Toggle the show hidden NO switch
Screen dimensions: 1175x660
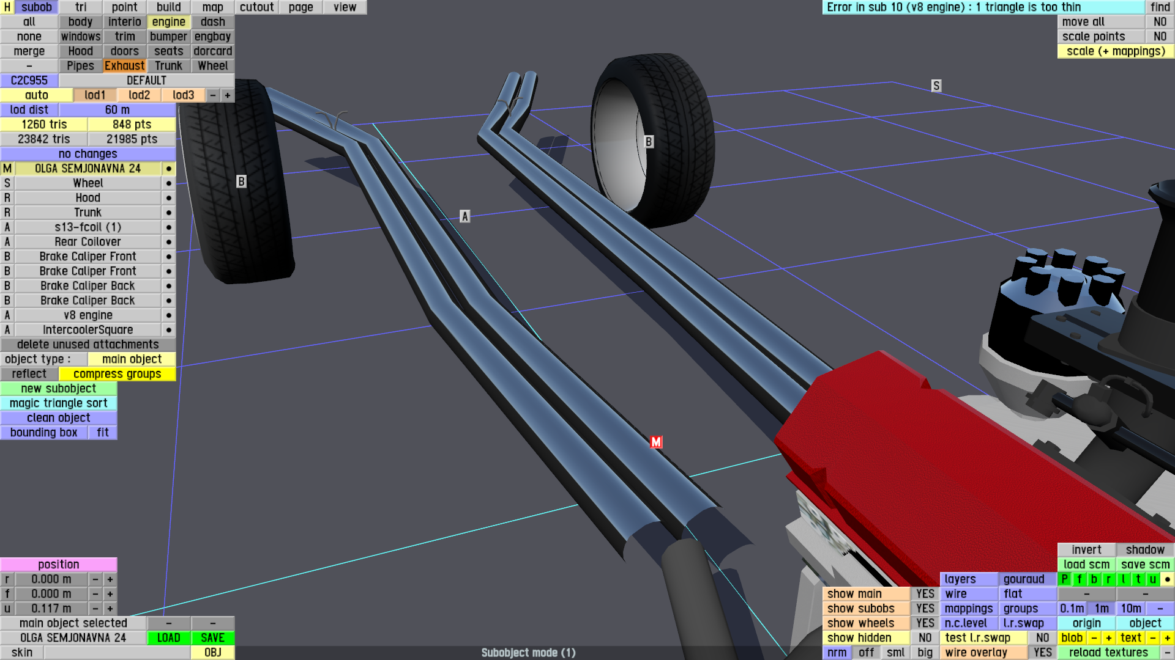coord(925,638)
